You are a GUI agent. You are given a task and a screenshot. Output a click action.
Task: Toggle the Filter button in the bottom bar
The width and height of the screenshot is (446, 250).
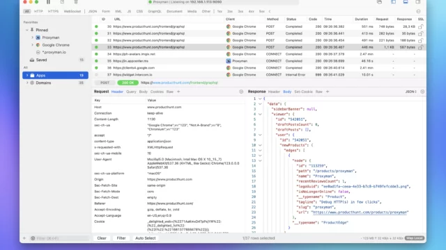[x=121, y=238]
